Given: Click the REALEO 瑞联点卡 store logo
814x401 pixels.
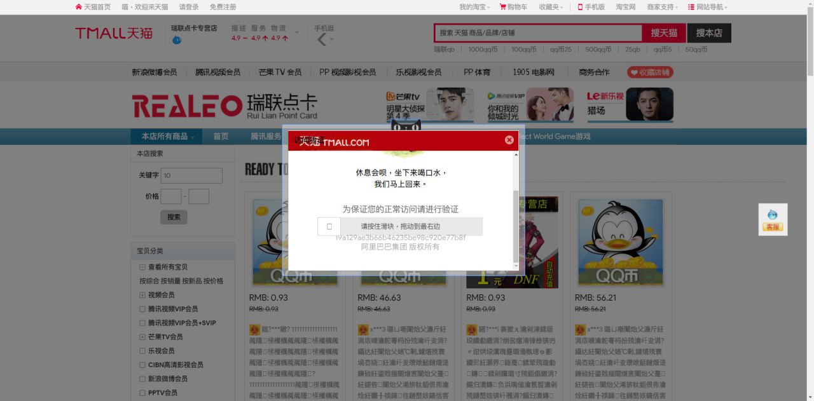Looking at the screenshot, I should pos(224,105).
